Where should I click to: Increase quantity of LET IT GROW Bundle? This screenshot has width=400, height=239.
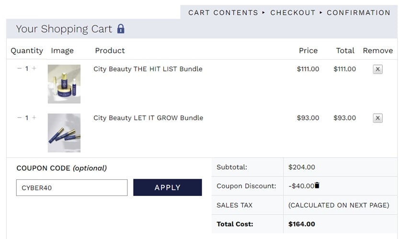point(34,118)
